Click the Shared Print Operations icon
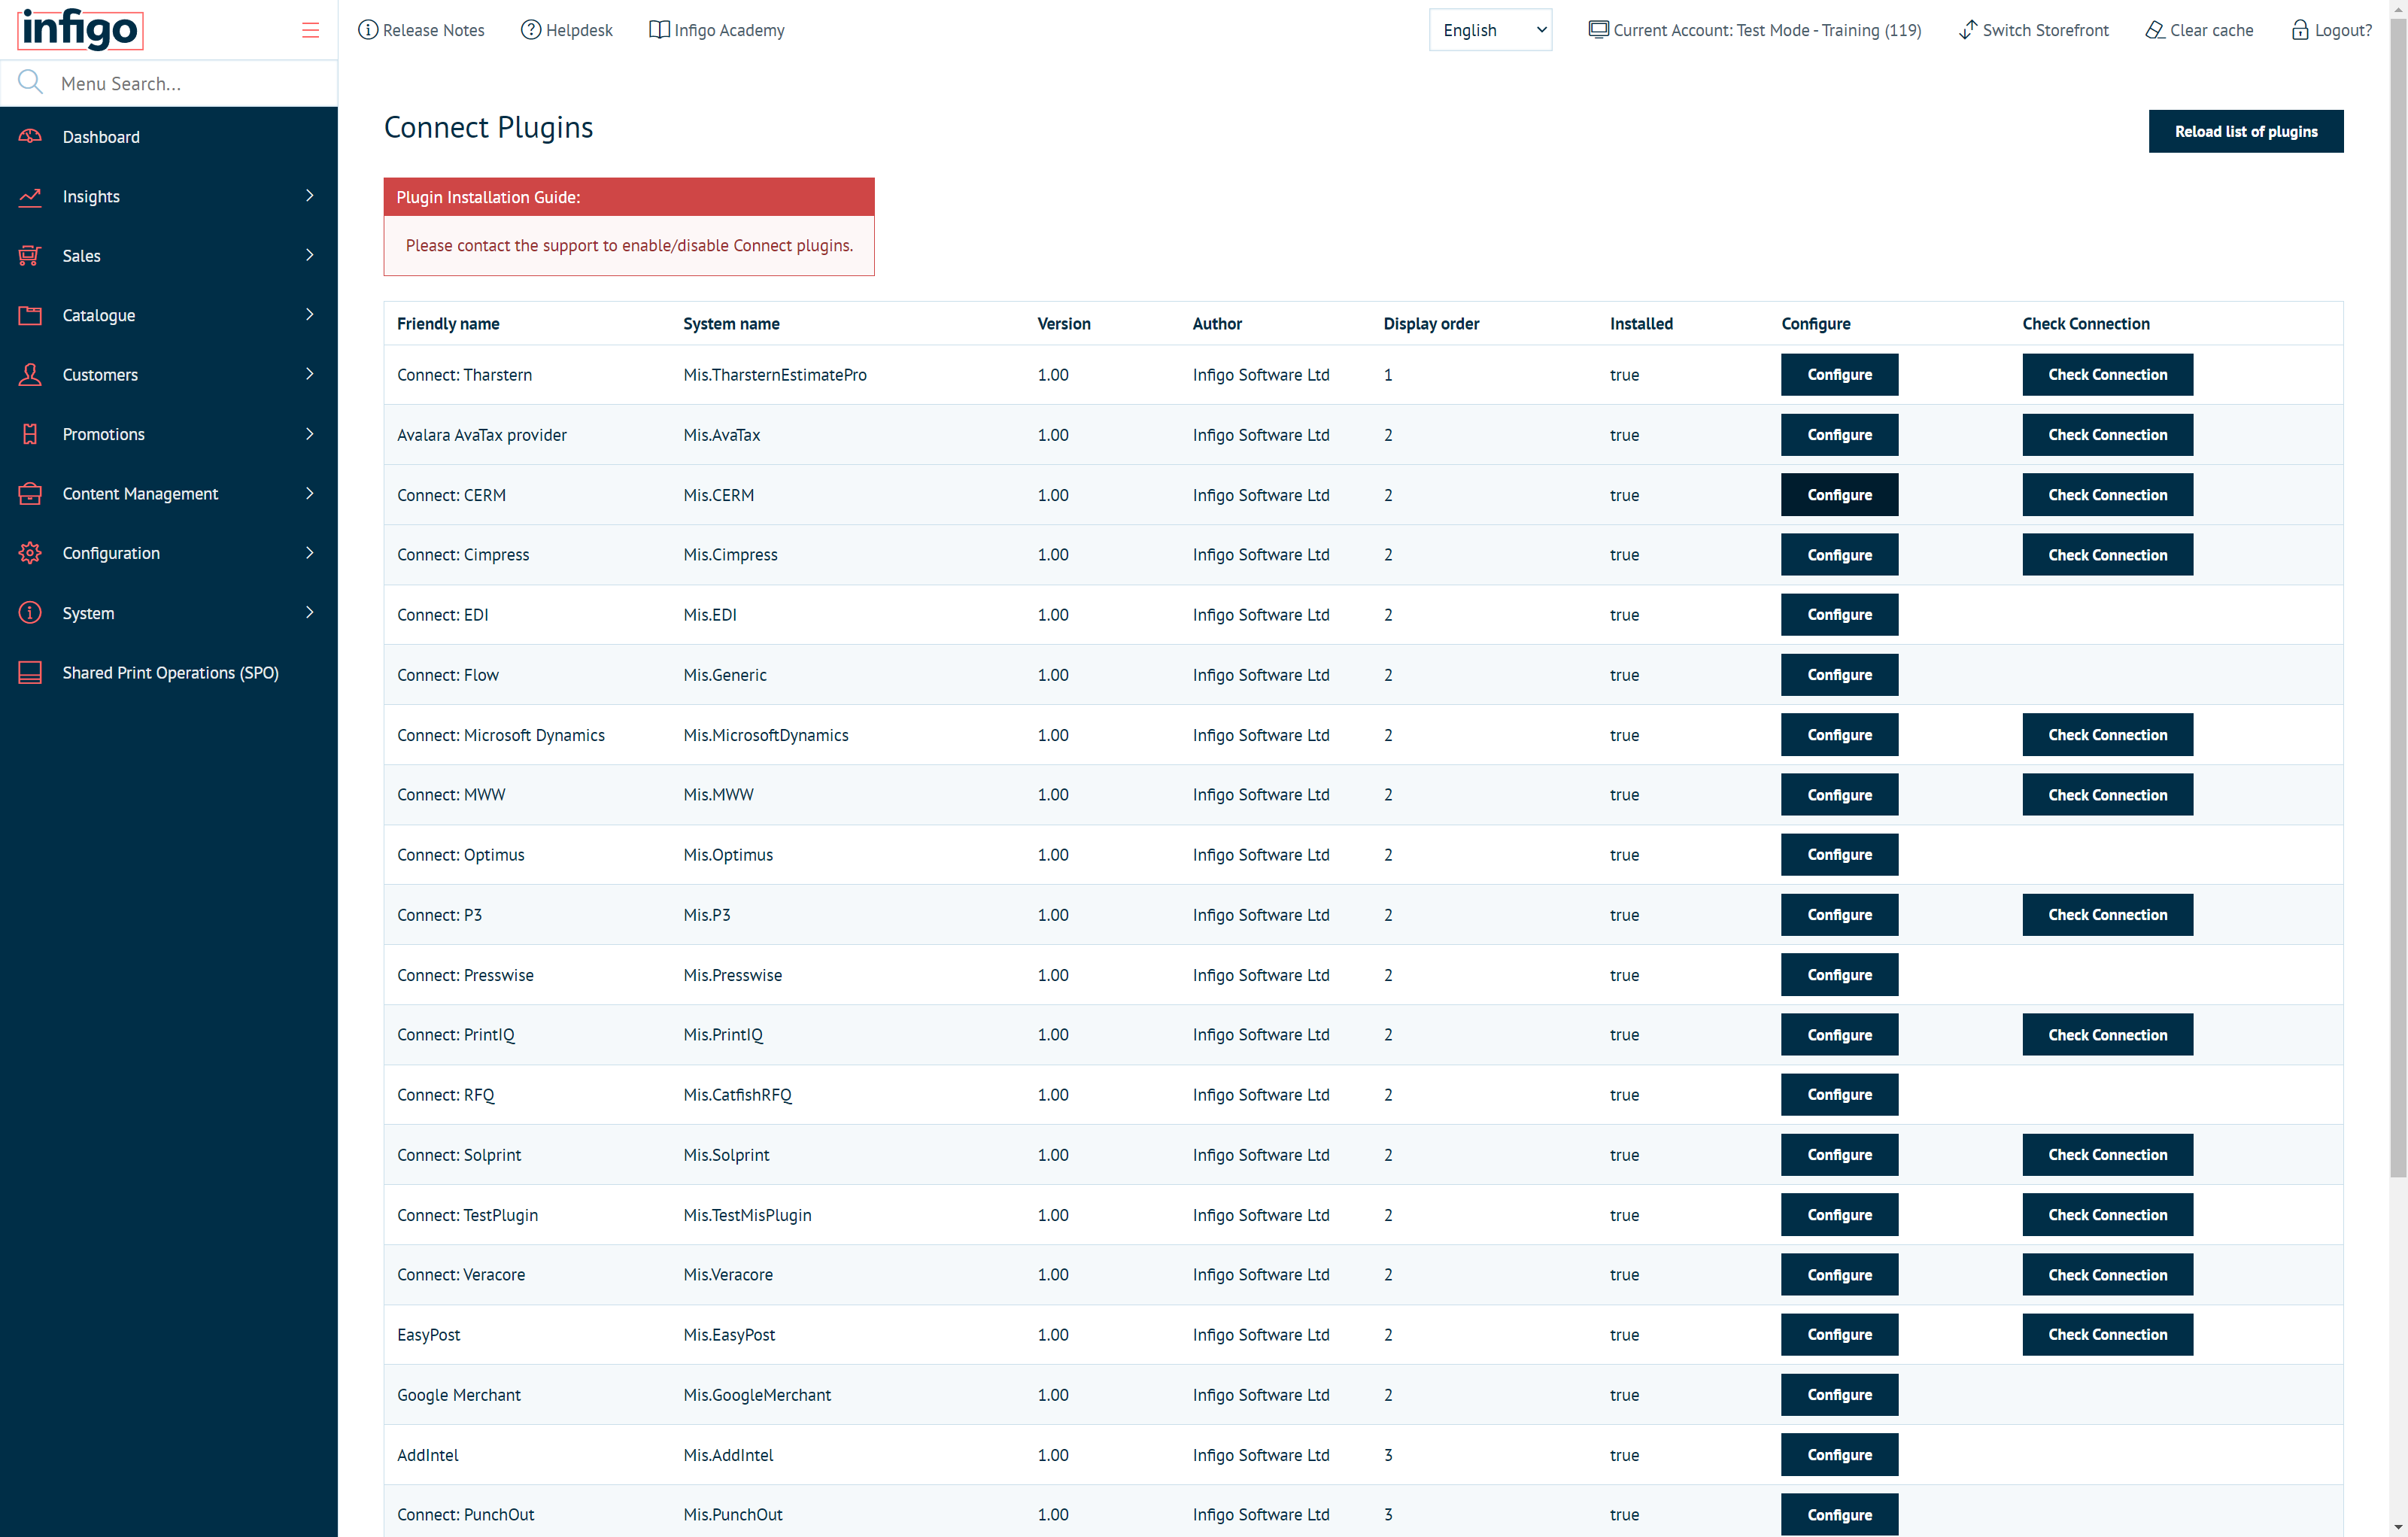The width and height of the screenshot is (2408, 1537). [x=30, y=672]
